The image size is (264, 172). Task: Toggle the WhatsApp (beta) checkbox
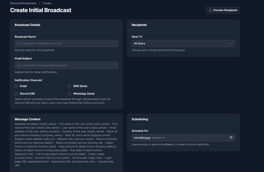[x=69, y=93]
